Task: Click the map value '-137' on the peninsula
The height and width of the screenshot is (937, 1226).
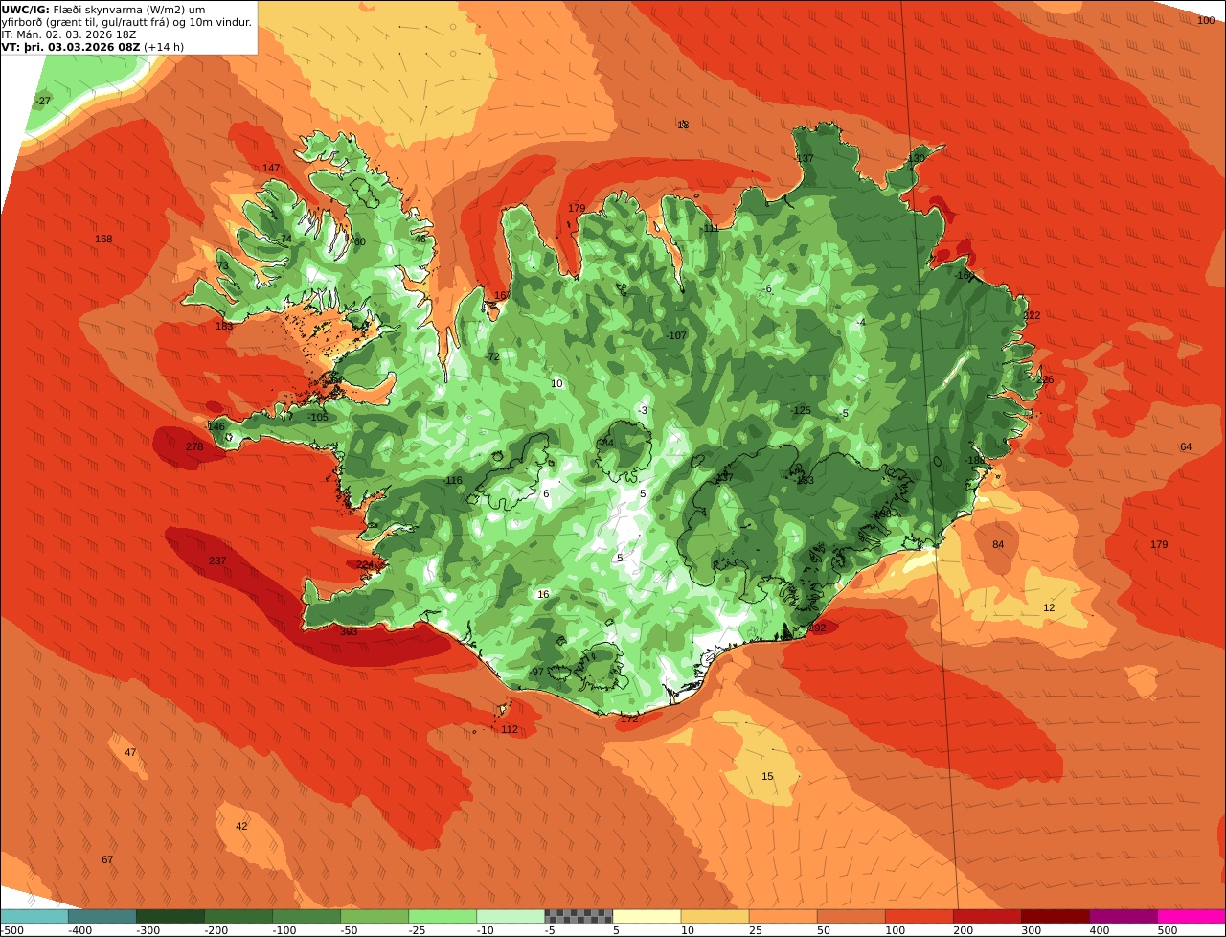Action: (803, 158)
